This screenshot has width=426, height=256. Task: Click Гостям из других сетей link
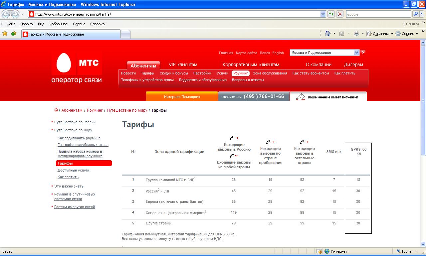(x=75, y=207)
